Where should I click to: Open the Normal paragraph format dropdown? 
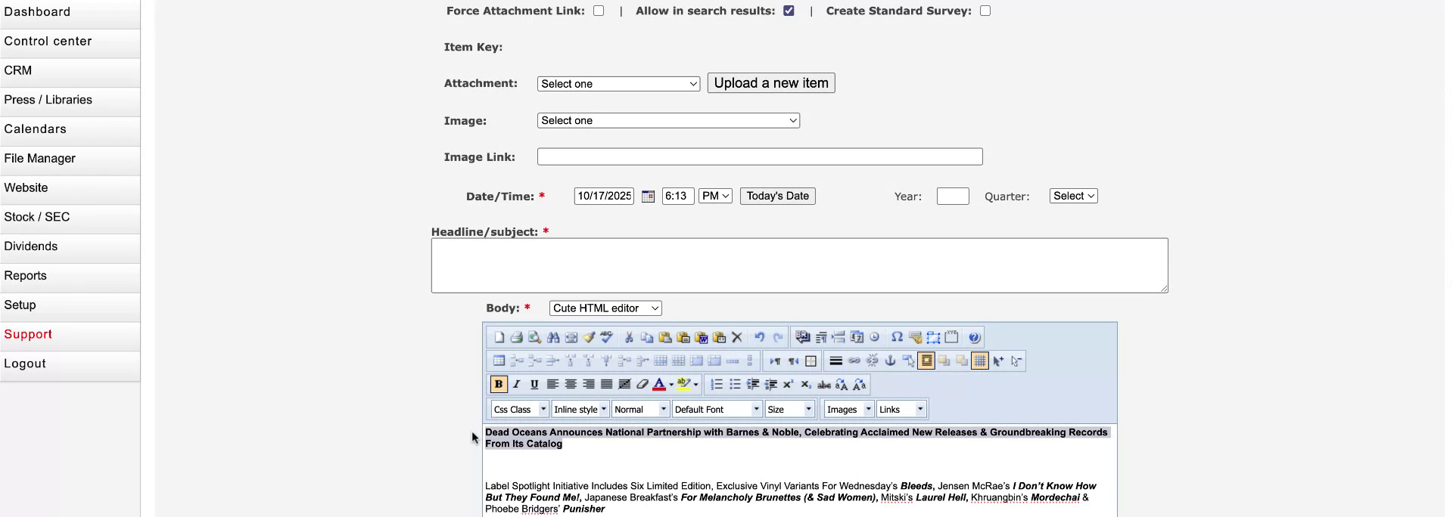(640, 410)
